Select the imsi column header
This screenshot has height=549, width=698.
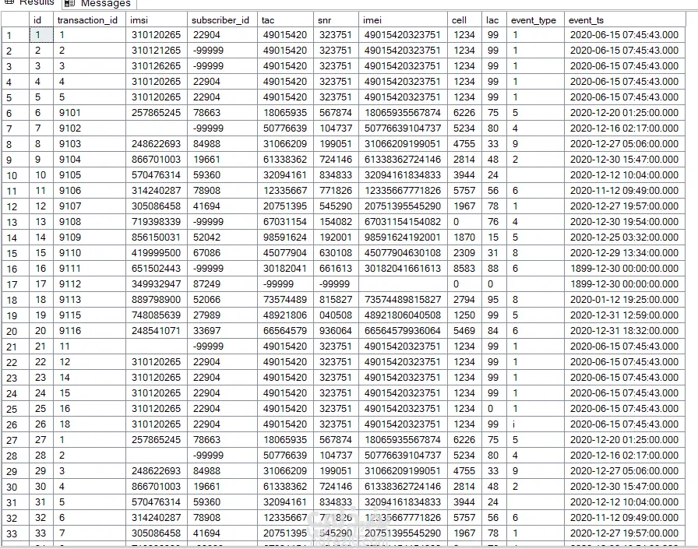tap(157, 20)
